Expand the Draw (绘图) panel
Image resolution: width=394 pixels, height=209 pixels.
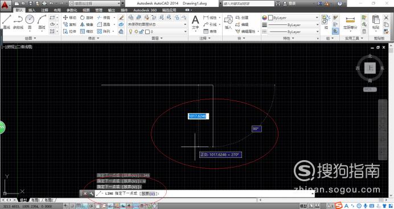[30, 38]
